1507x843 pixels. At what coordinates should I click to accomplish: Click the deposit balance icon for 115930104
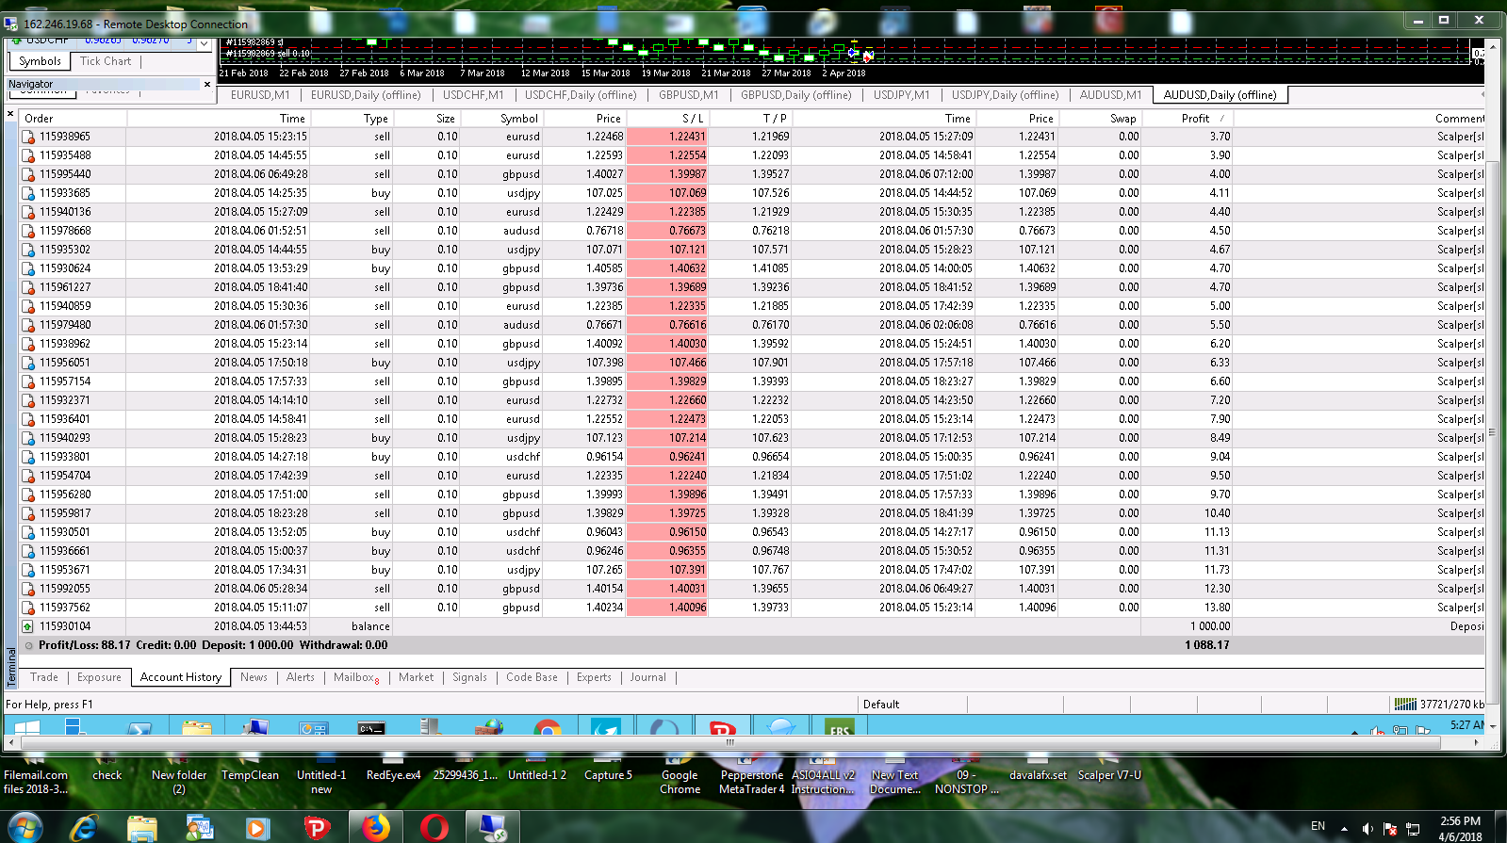27,626
